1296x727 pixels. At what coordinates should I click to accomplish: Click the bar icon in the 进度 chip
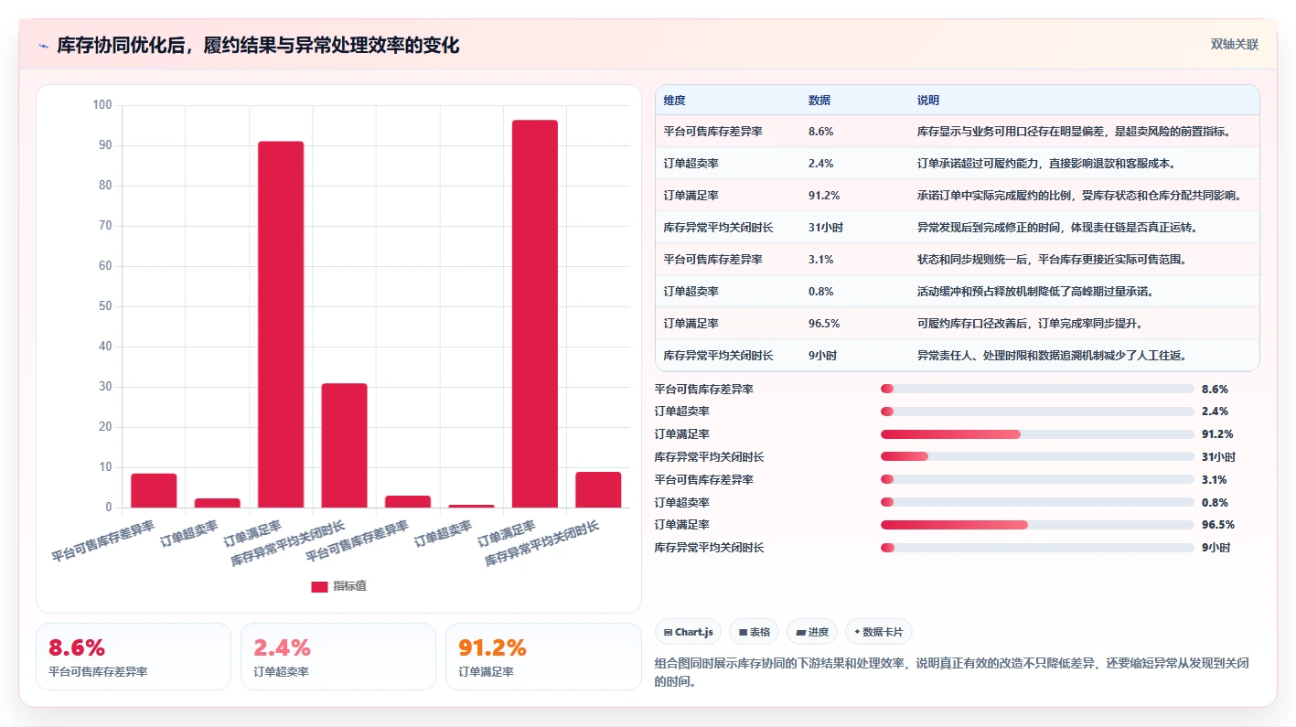pos(800,632)
